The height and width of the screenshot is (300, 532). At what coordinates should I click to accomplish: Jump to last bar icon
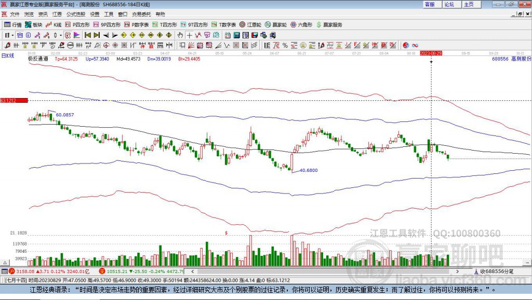pos(97,35)
